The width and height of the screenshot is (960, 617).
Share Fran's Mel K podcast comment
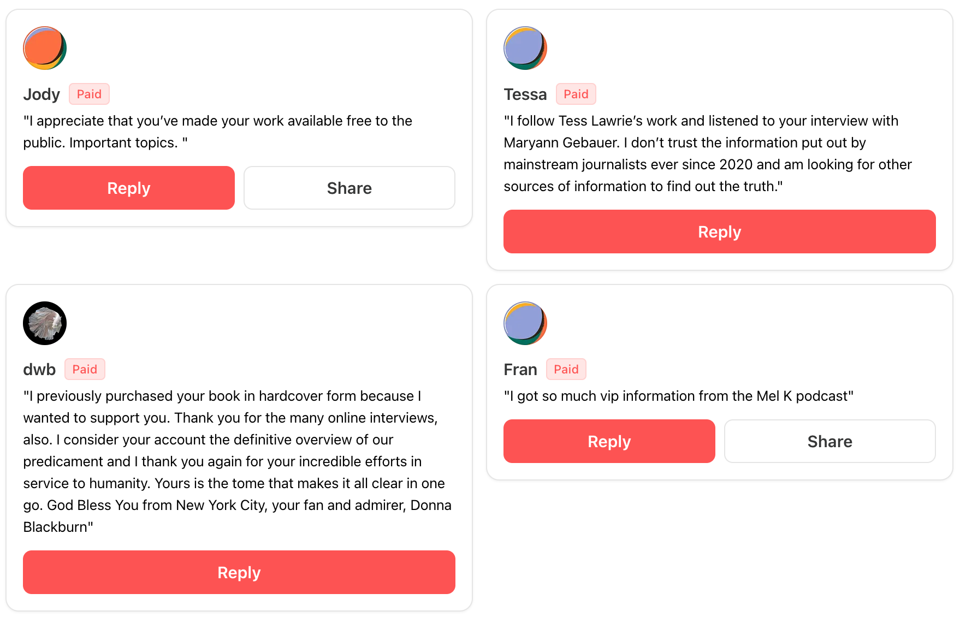tap(830, 441)
